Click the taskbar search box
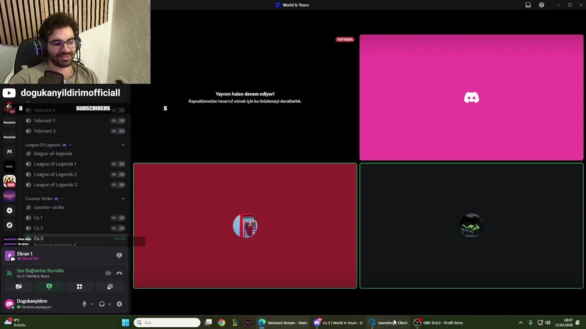The image size is (586, 329). click(167, 323)
